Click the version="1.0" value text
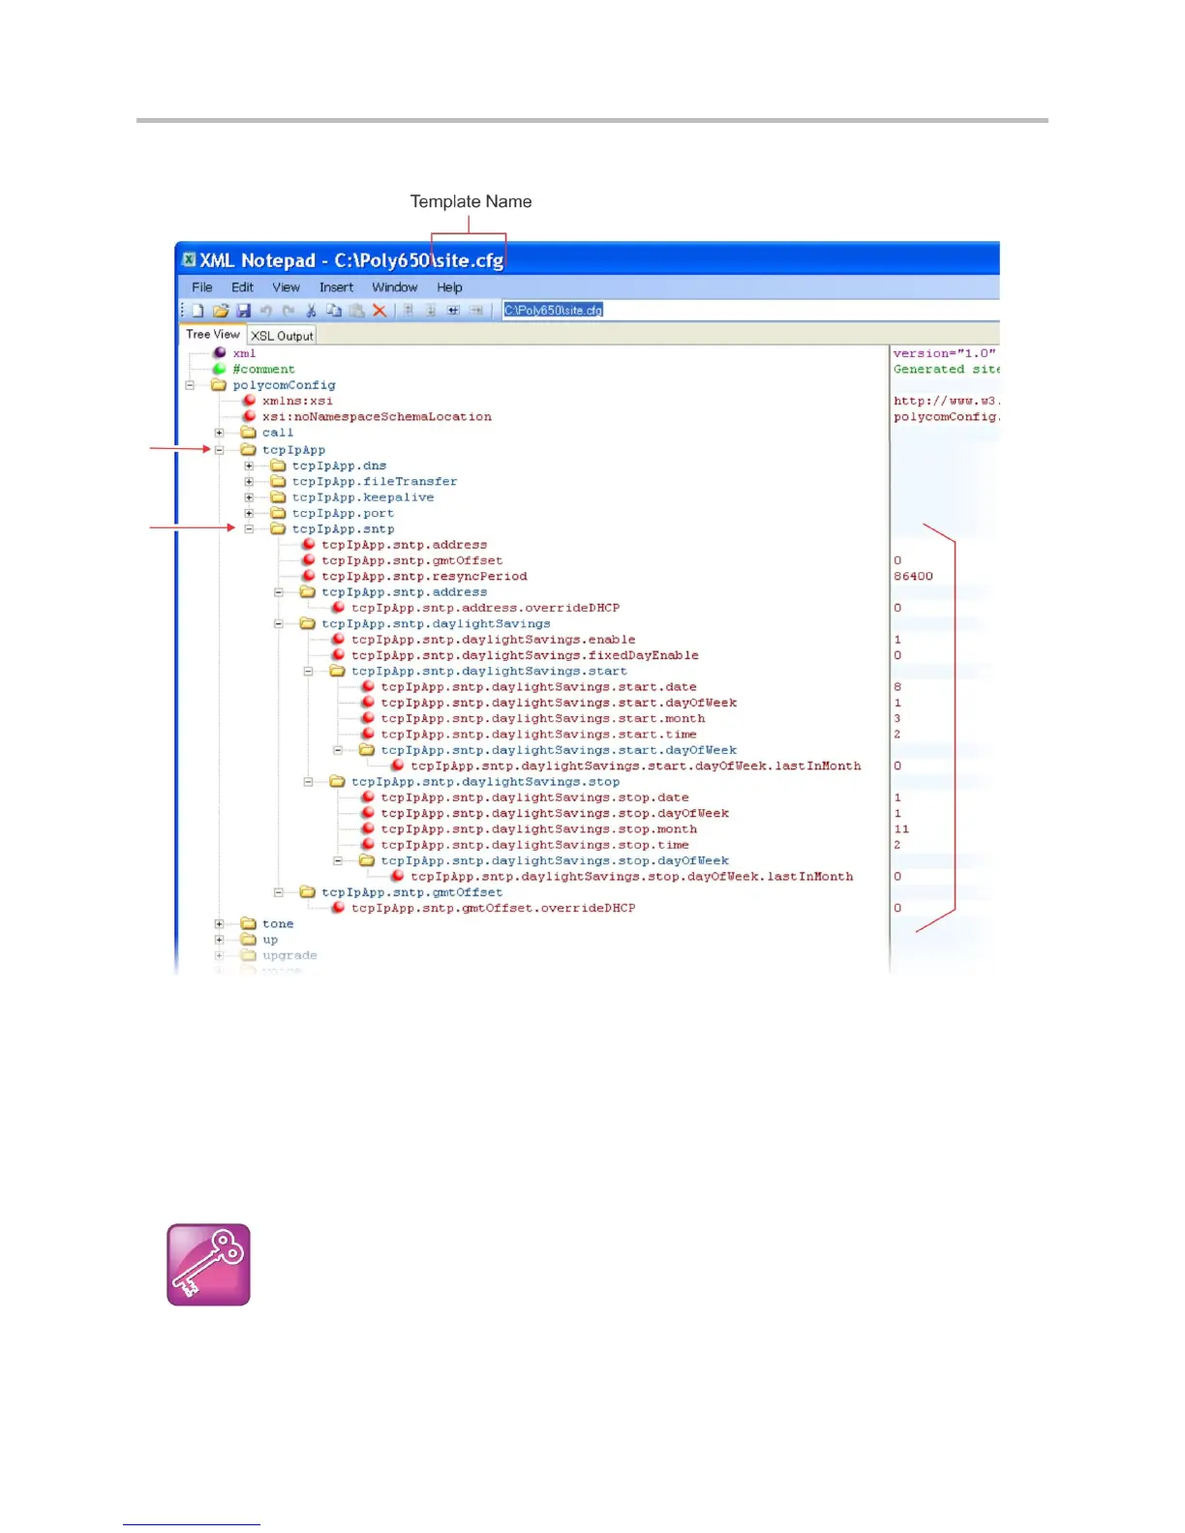This screenshot has width=1185, height=1533. [944, 353]
